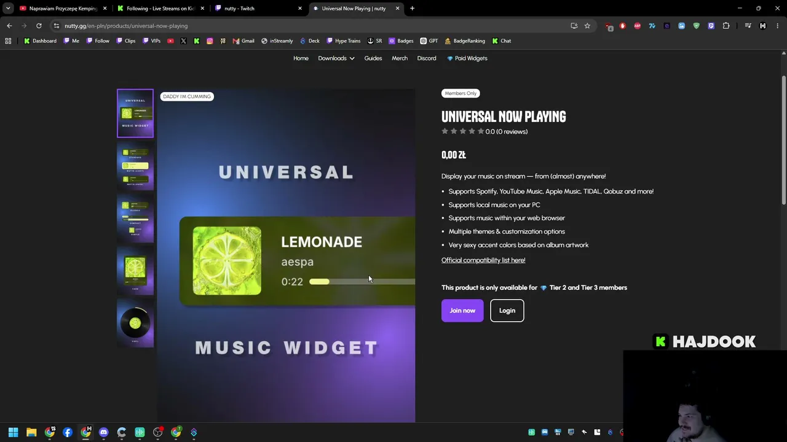Open the inStreamly bookmark
The width and height of the screenshot is (787, 442).
click(277, 41)
